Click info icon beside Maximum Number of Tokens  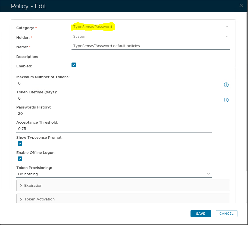[226, 85]
